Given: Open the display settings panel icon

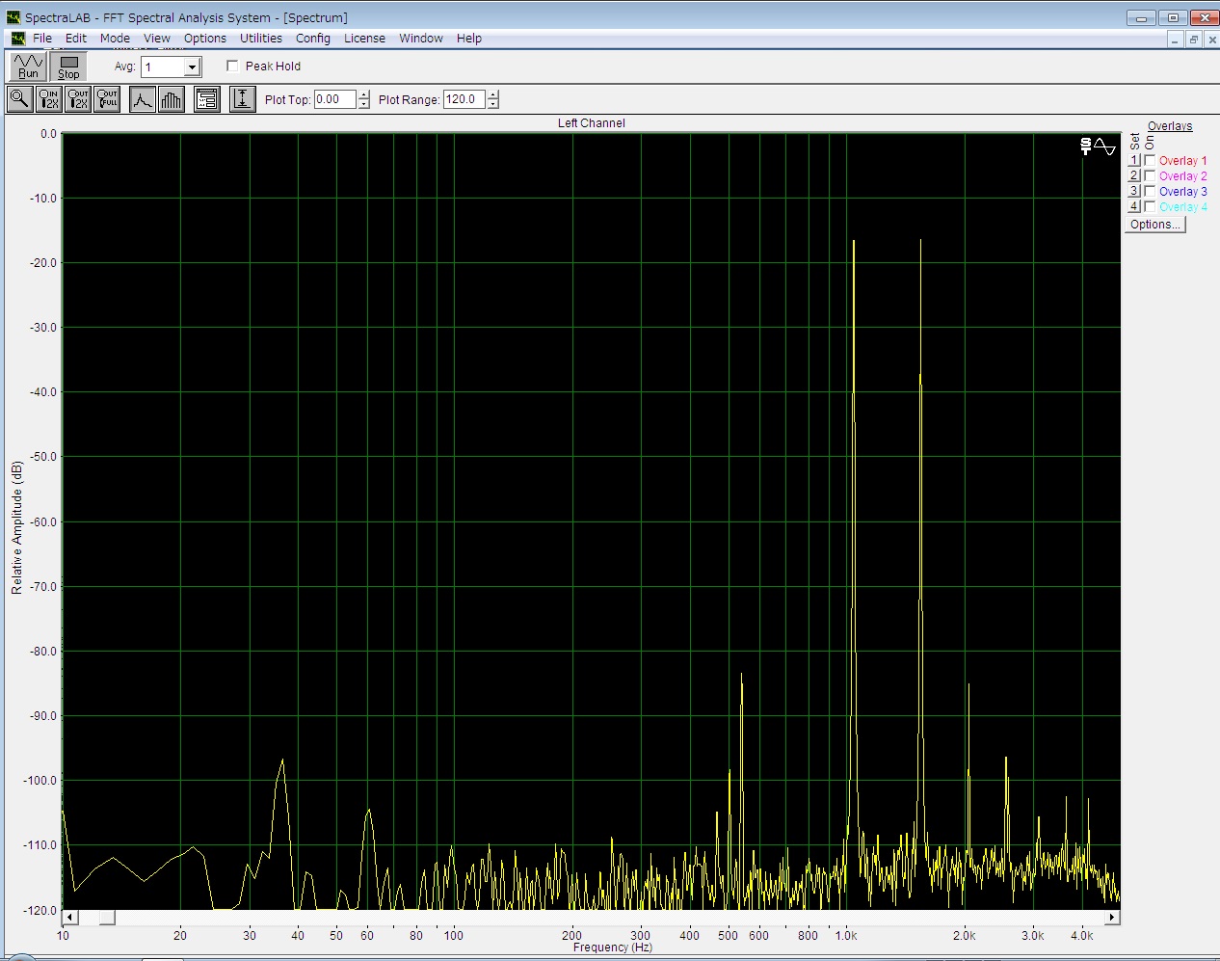Looking at the screenshot, I should pos(206,99).
